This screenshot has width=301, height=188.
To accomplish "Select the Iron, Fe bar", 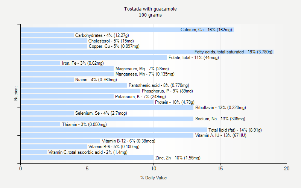I will click(x=40, y=63).
